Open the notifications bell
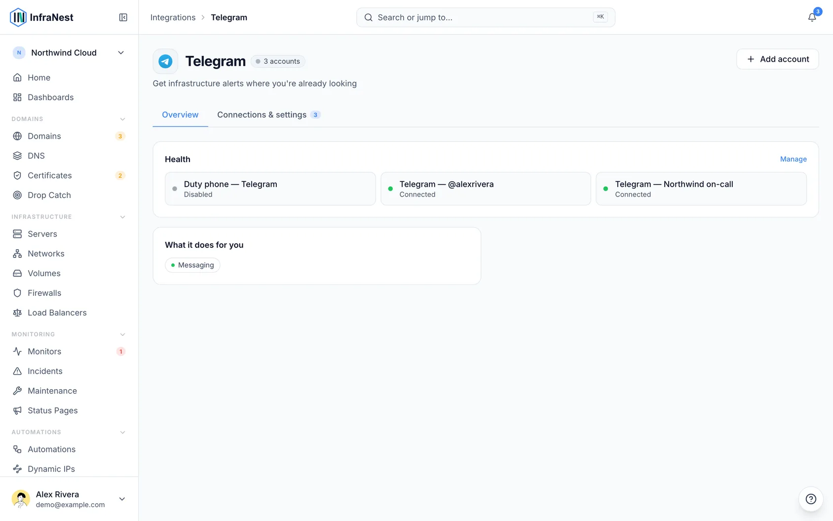This screenshot has height=521, width=833. 812,17
